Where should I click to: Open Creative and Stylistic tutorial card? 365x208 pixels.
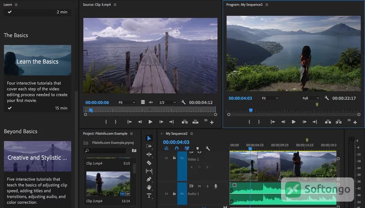tap(37, 156)
